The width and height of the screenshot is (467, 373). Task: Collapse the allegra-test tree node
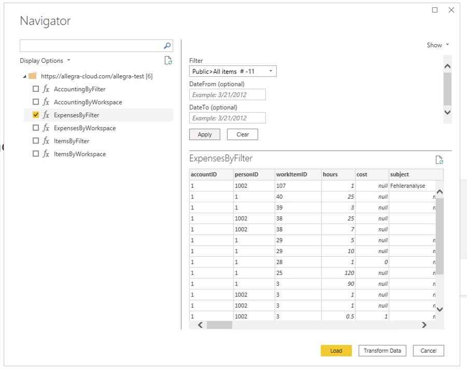[24, 76]
